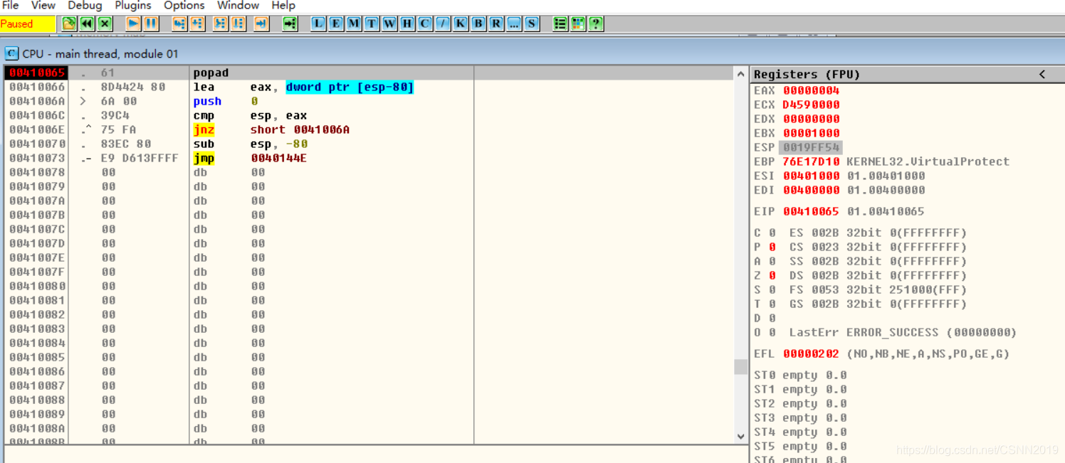Open help with question mark icon
Screen dimensions: 1065x463
[x=596, y=23]
